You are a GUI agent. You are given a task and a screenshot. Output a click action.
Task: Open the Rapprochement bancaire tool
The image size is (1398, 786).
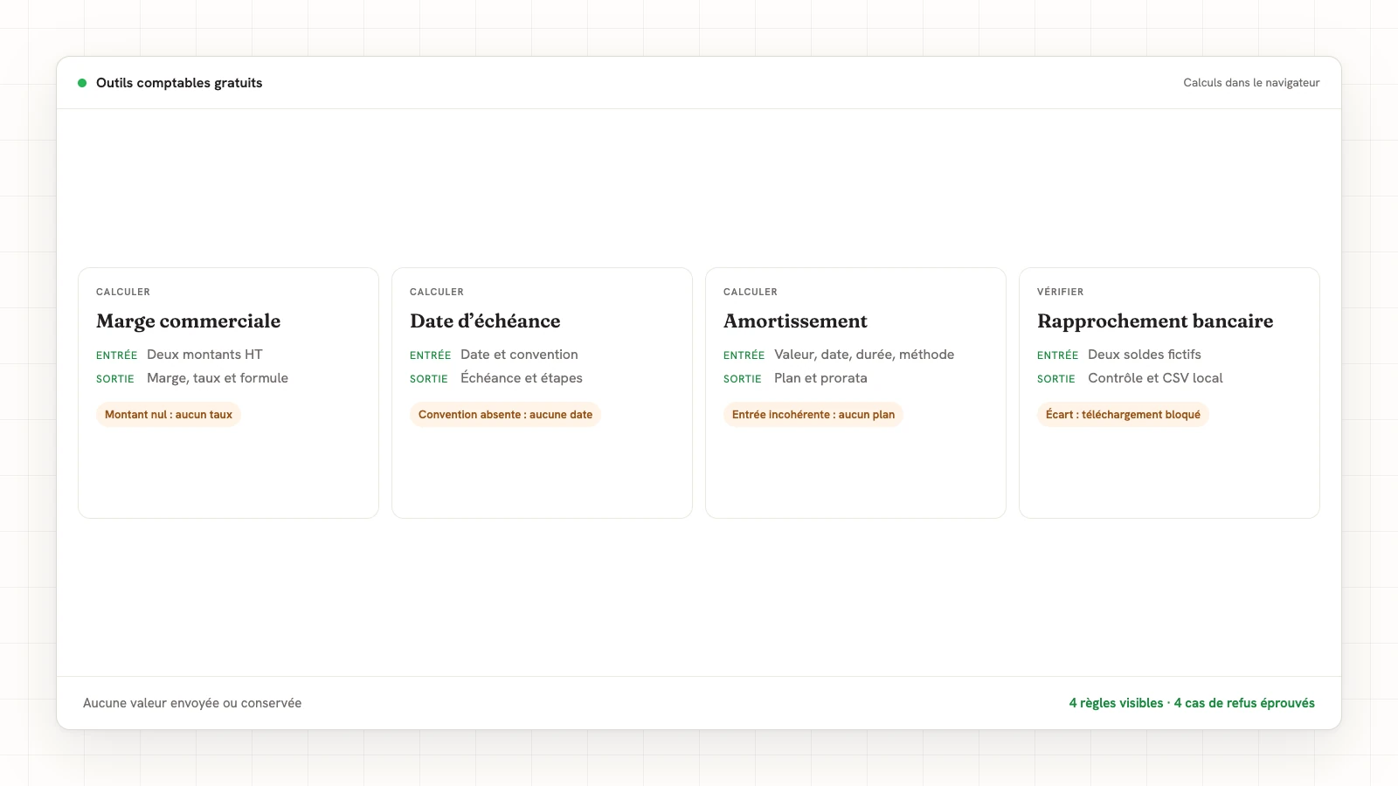point(1169,393)
